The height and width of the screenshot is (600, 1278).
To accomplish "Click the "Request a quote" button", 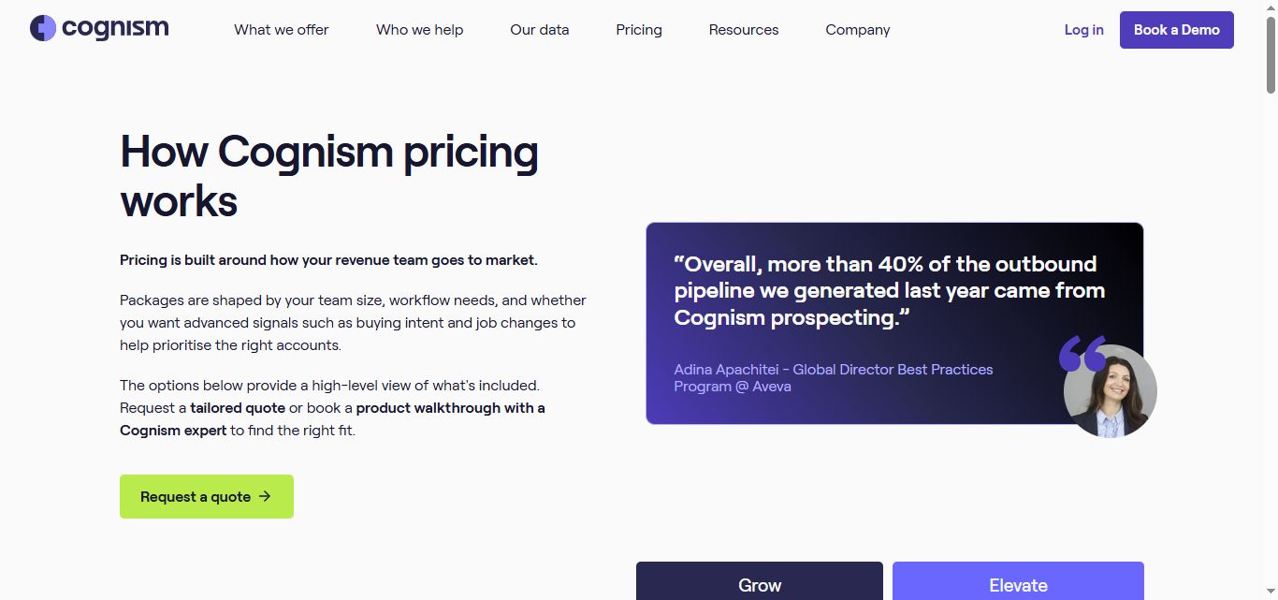I will 206,496.
